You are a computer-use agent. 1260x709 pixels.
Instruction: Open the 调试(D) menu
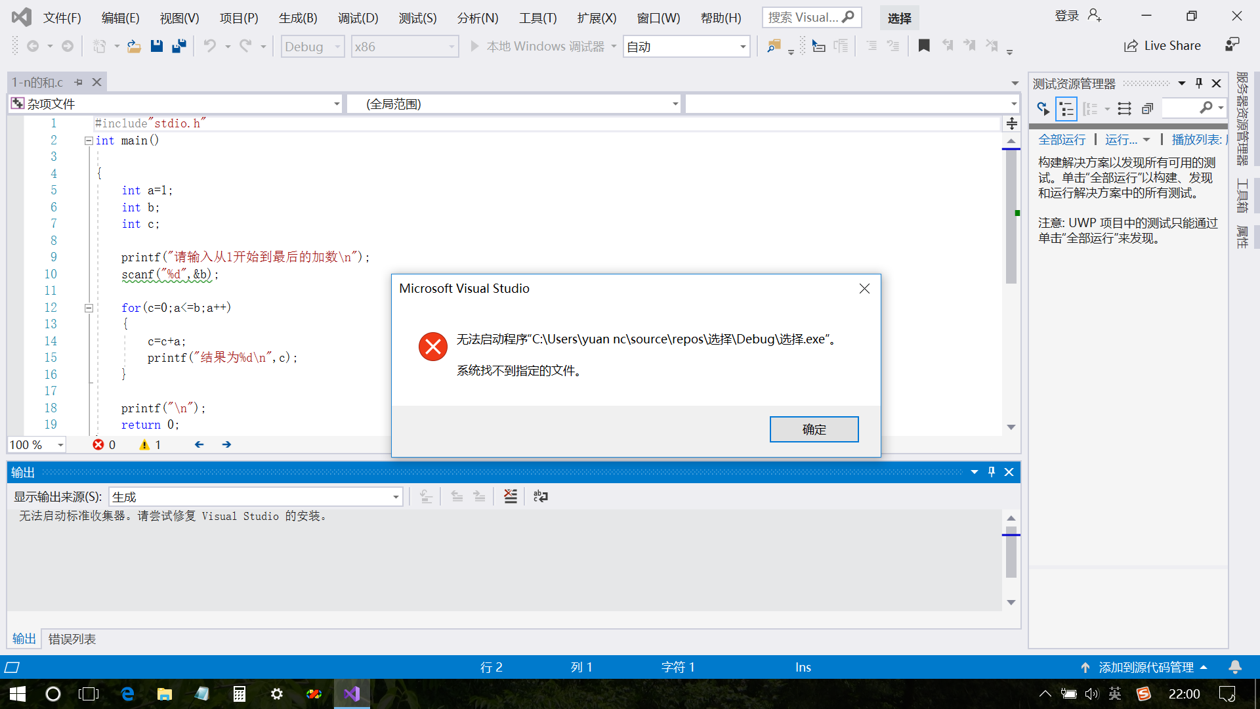358,18
